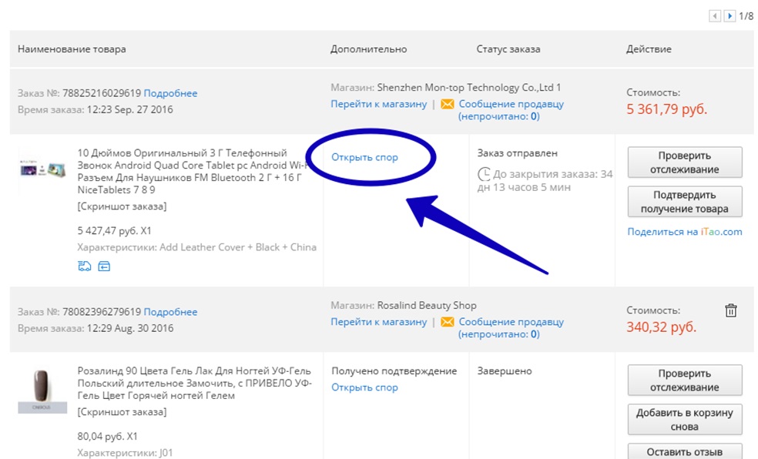Click the clock icon near order closing time
This screenshot has width=758, height=459.
484,174
